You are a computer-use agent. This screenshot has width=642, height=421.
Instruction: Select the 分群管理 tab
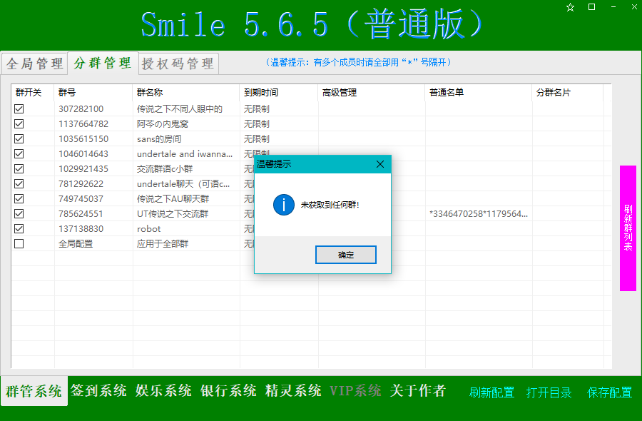pyautogui.click(x=103, y=63)
